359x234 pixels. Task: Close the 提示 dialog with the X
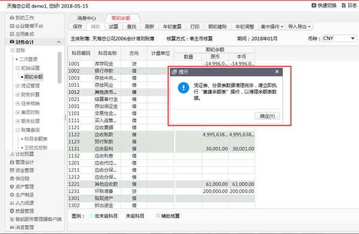point(277,72)
